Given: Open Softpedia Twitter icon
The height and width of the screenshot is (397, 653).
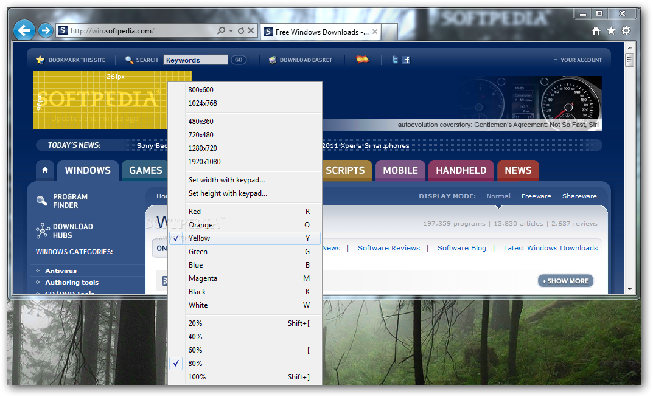Looking at the screenshot, I should tap(395, 60).
